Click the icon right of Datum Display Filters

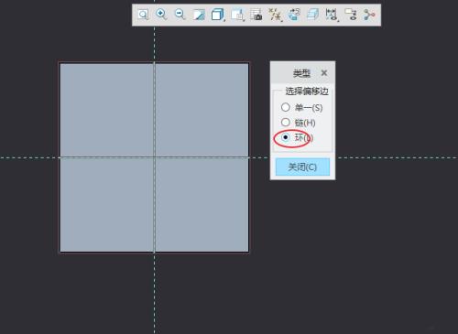[294, 15]
